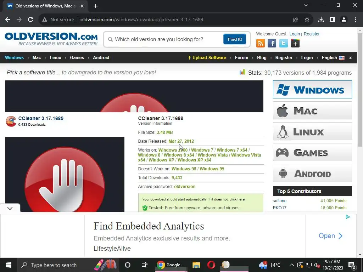
Task: Open the Windows Start menu
Action: coord(9,265)
